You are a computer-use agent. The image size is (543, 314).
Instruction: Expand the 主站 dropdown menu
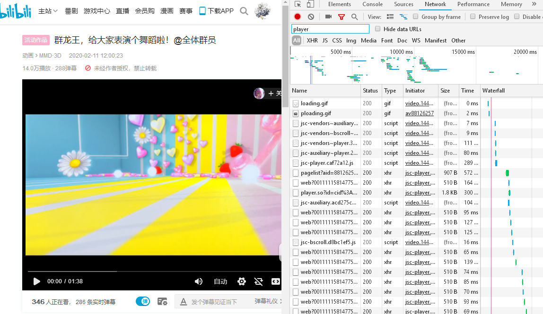(x=48, y=11)
